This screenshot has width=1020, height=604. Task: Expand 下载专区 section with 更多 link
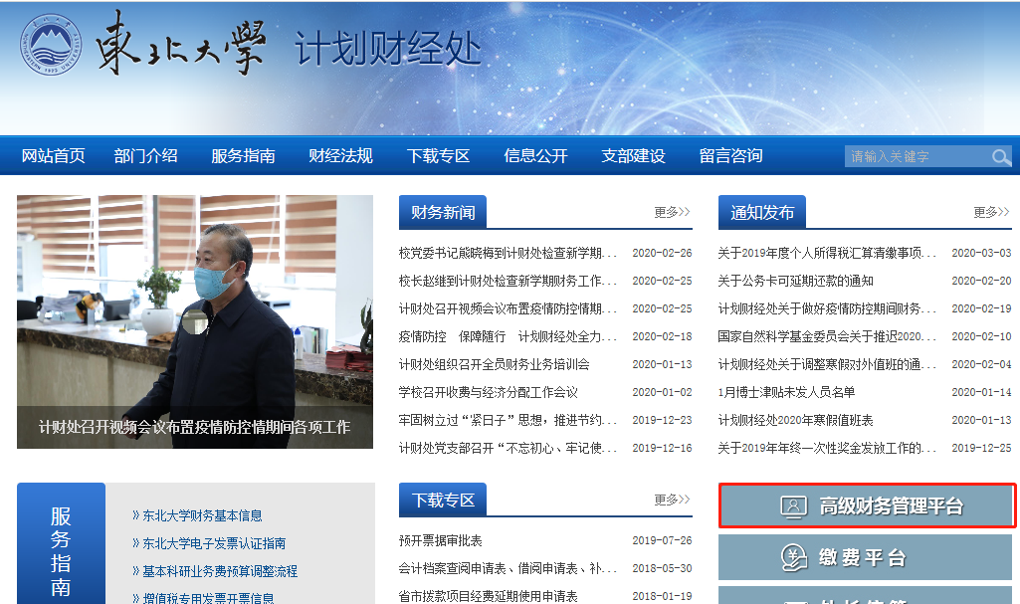coord(672,500)
